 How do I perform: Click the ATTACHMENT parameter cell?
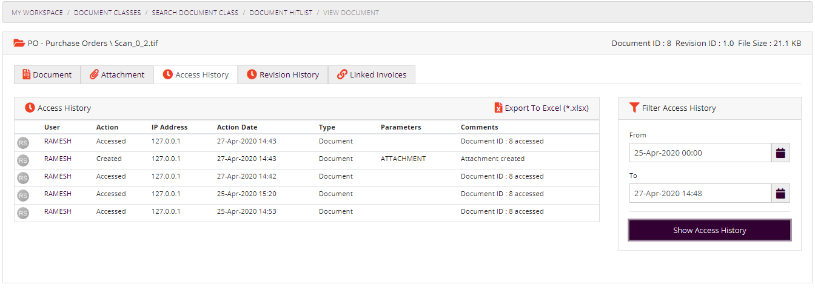pos(403,159)
